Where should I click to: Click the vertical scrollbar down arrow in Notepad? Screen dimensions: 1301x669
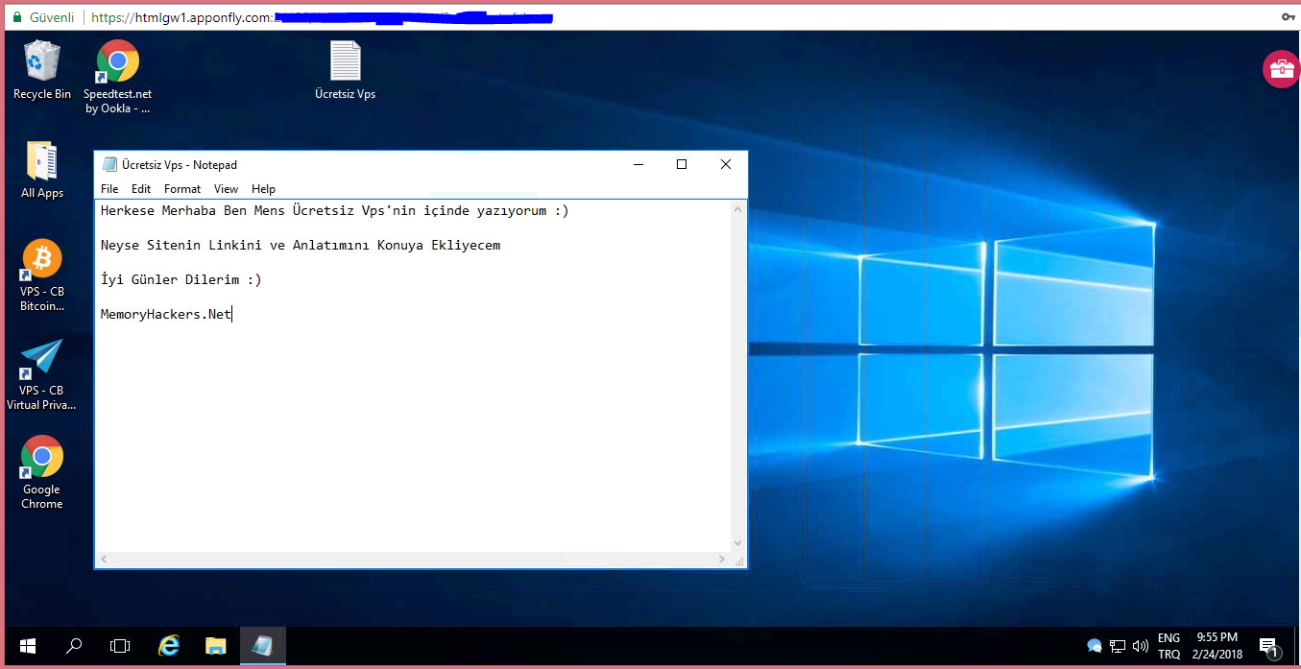[738, 543]
